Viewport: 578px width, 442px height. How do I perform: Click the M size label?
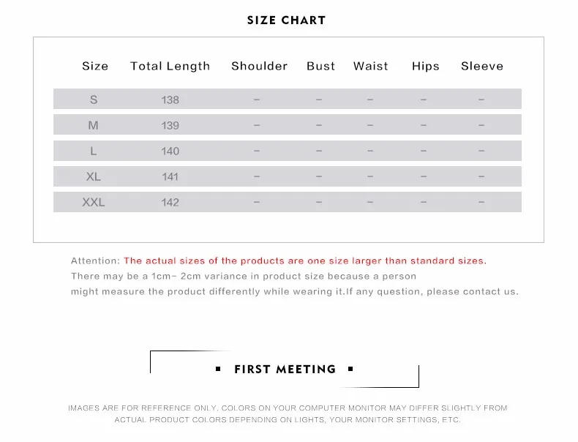click(93, 125)
